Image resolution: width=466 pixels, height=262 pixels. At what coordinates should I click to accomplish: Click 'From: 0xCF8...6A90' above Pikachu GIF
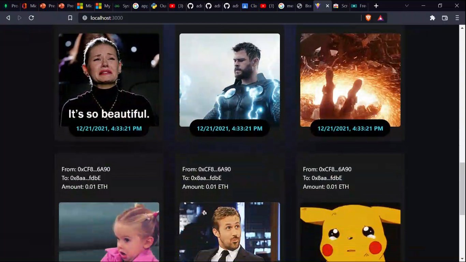click(x=327, y=169)
